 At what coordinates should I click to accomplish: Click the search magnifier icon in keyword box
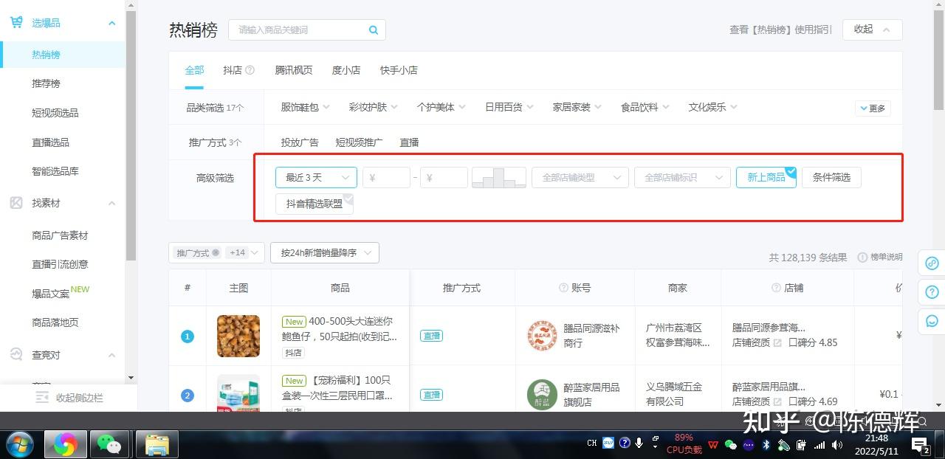[374, 30]
